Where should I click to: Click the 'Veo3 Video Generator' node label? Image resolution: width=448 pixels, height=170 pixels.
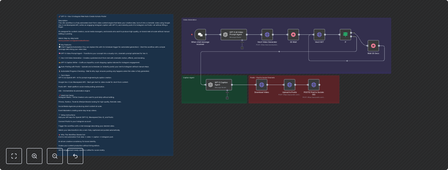[x=267, y=42]
